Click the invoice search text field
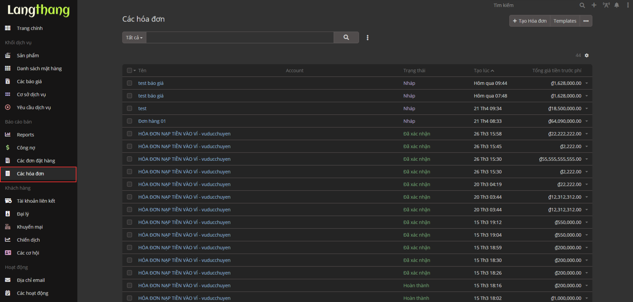 [240, 38]
